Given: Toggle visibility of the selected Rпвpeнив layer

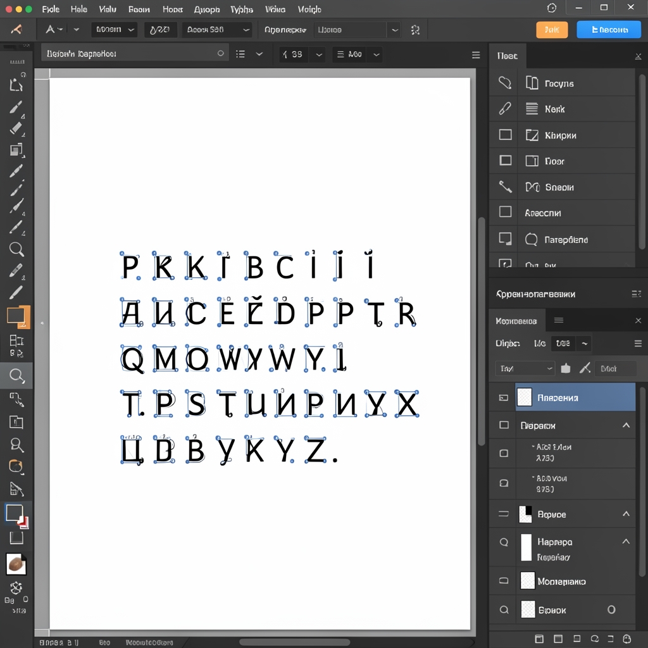Looking at the screenshot, I should click(x=503, y=397).
